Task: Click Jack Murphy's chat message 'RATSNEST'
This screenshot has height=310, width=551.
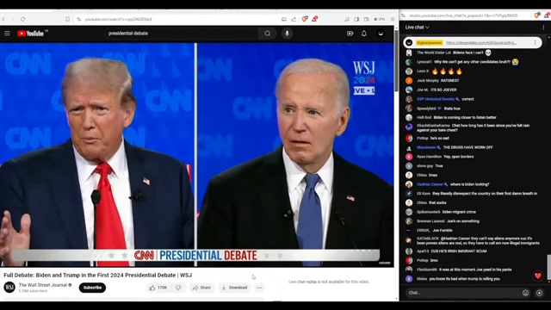Action: 449,80
